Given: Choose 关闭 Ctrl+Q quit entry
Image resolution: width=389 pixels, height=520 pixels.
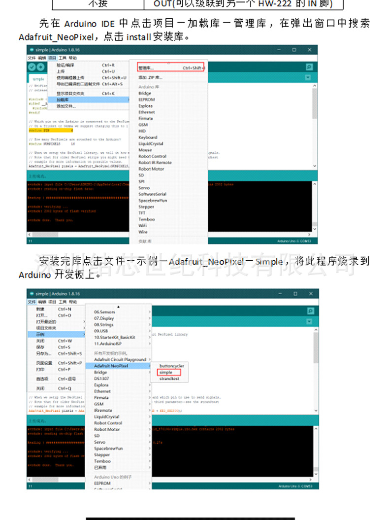Looking at the screenshot, I should coord(56,388).
